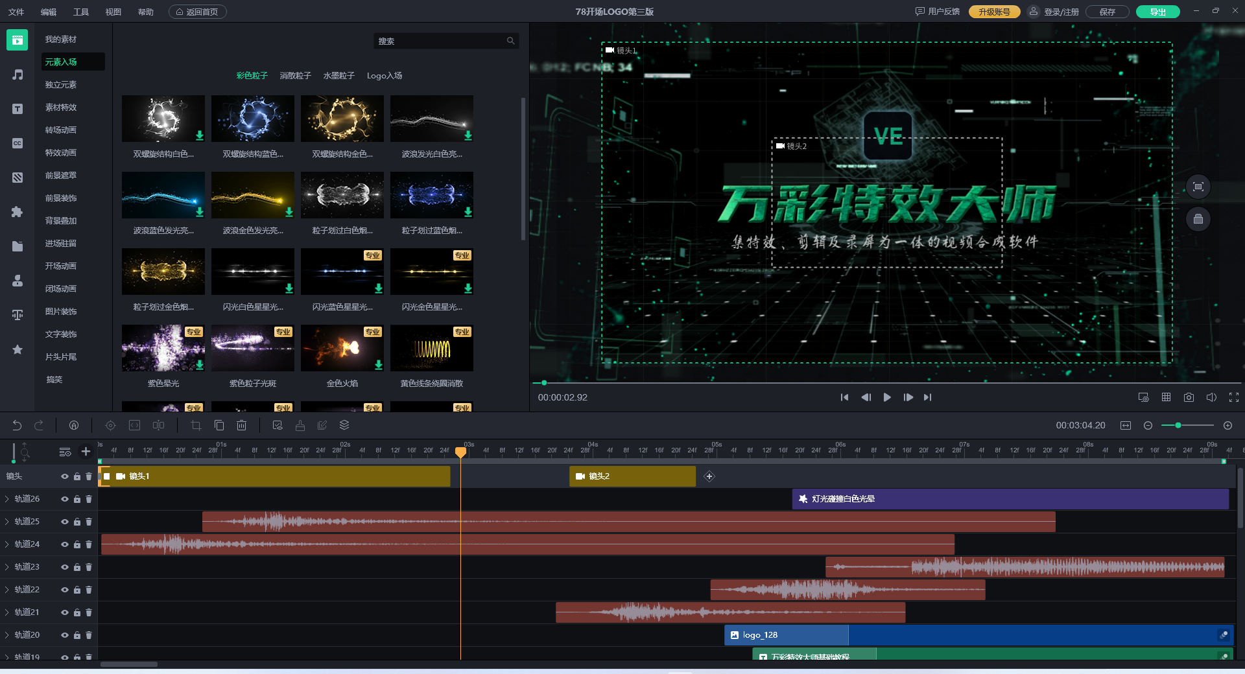Click the split clip icon in timeline toolbar
The height and width of the screenshot is (674, 1245).
pos(158,425)
